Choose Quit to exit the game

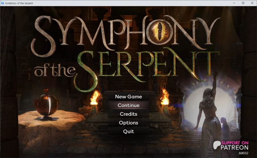coord(128,131)
